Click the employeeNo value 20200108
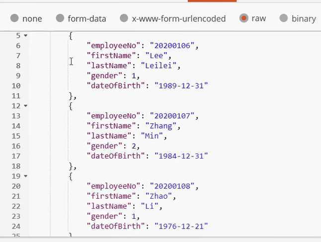Image resolution: width=321 pixels, height=242 pixels. click(172, 186)
